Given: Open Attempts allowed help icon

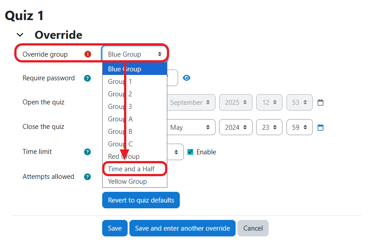Looking at the screenshot, I should [x=87, y=177].
